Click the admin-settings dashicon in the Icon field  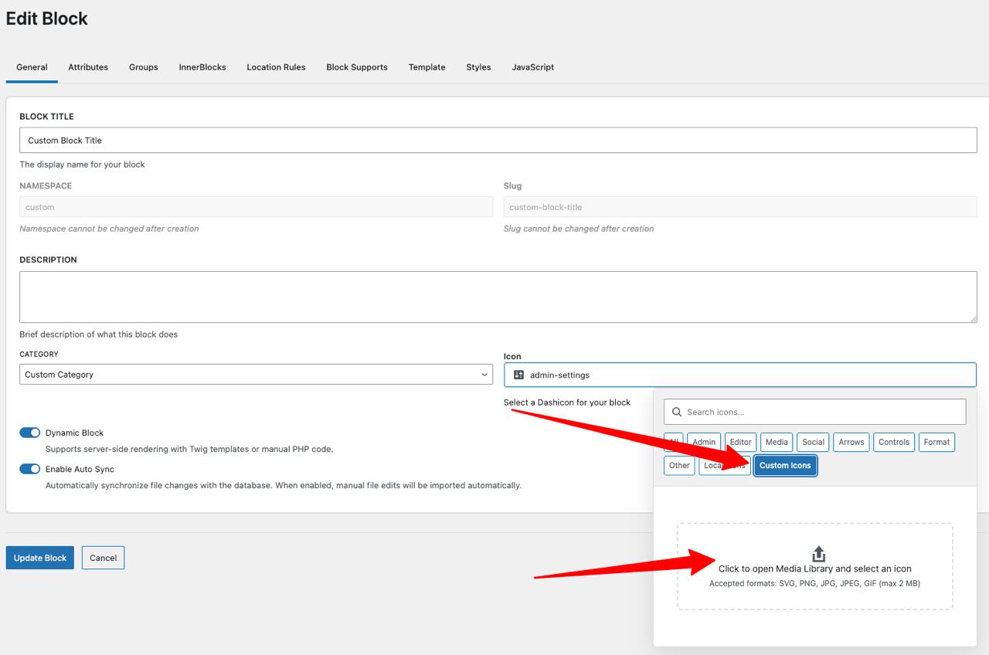[518, 375]
